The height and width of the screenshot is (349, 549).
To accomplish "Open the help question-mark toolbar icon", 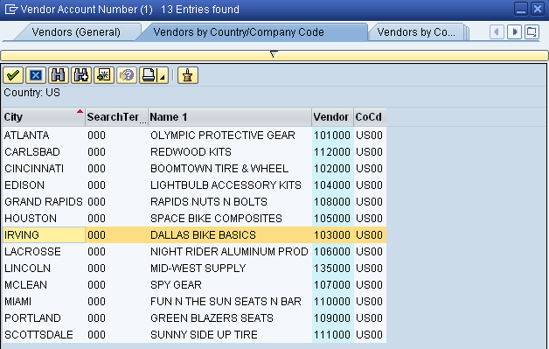I will point(127,75).
